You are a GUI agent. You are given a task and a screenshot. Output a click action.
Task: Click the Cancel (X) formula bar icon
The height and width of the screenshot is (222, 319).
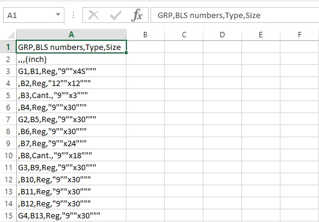(x=94, y=16)
